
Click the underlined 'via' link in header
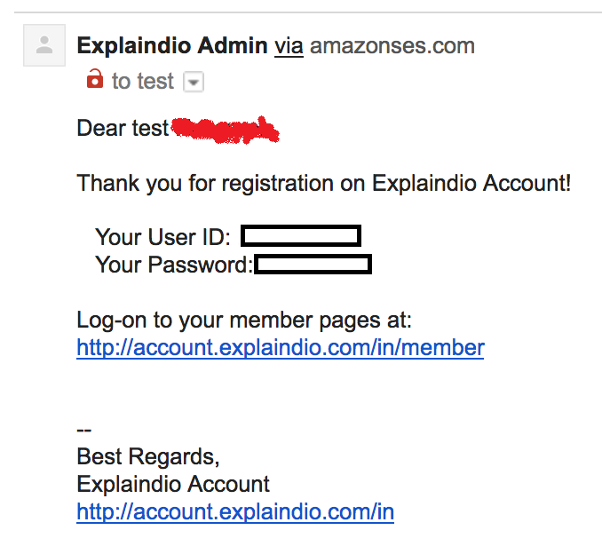click(289, 46)
